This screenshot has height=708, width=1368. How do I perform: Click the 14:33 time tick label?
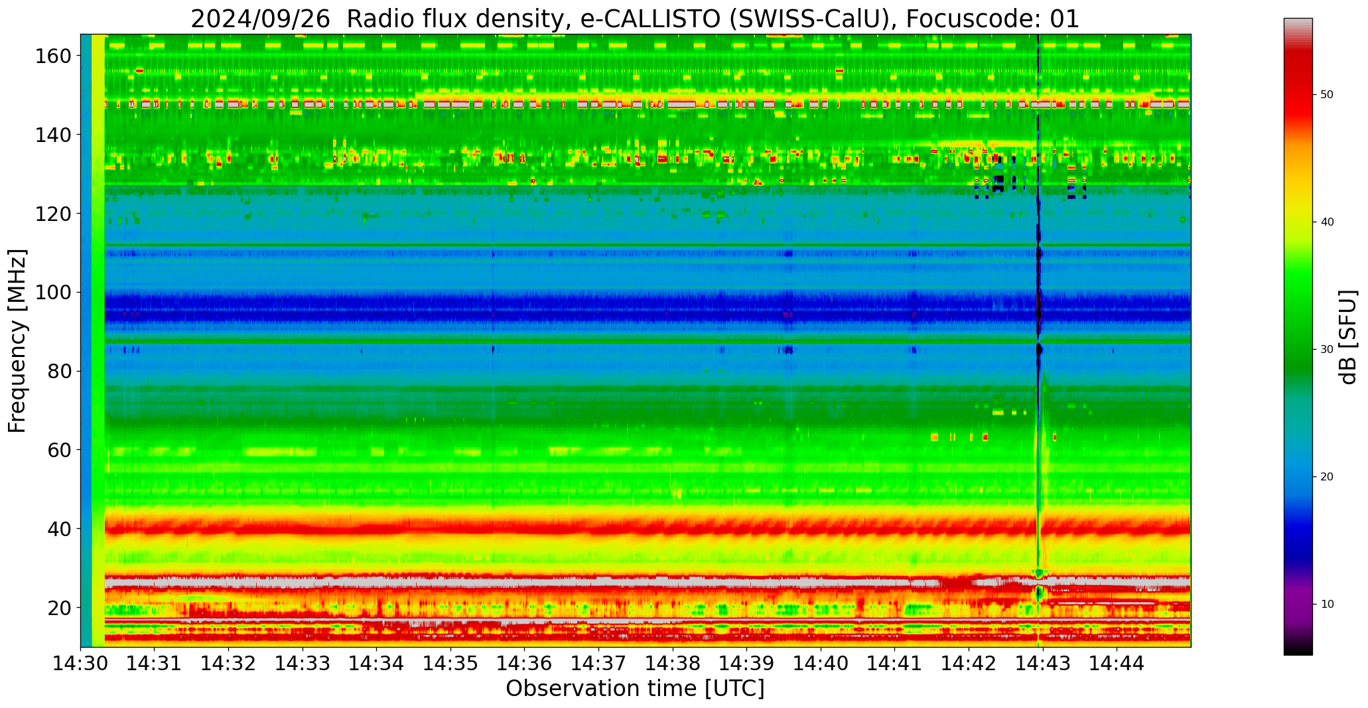point(303,663)
